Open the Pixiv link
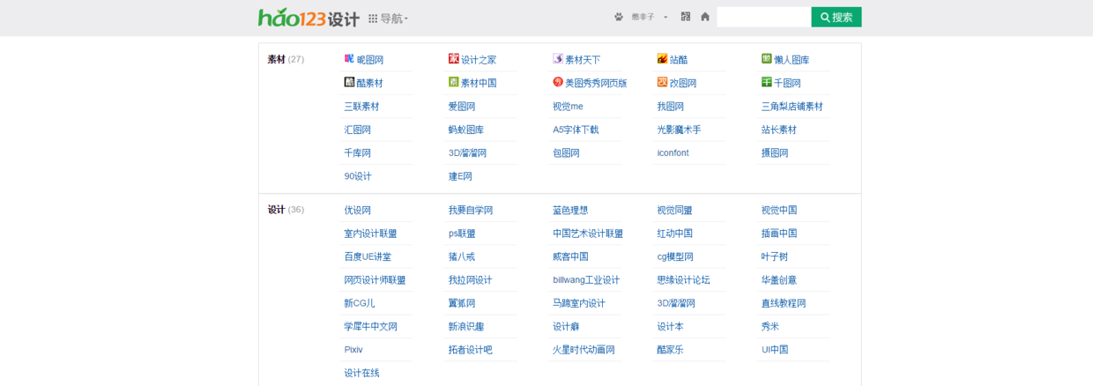The height and width of the screenshot is (386, 1093). 353,350
